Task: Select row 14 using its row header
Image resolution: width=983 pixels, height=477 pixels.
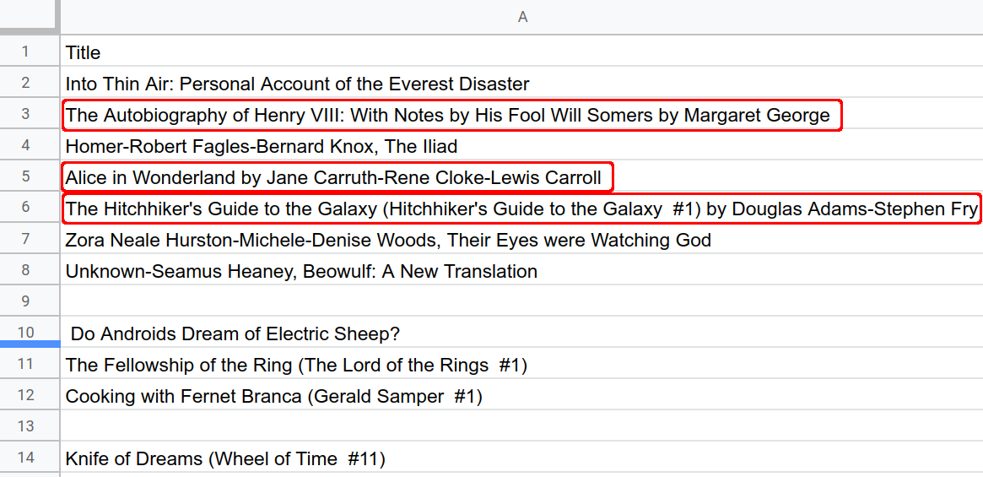Action: pos(26,458)
